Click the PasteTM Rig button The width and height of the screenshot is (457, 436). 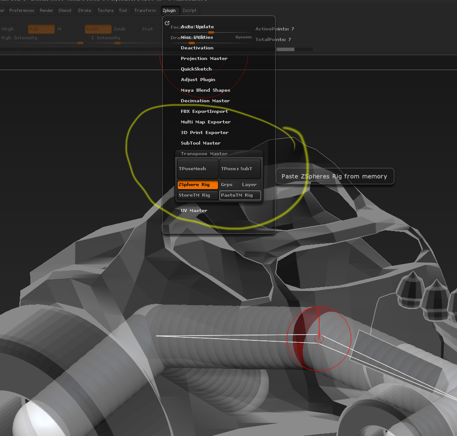point(240,195)
